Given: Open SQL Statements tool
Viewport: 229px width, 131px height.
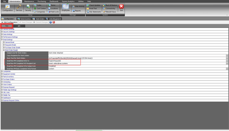Looking at the screenshot, I should 94,12.
